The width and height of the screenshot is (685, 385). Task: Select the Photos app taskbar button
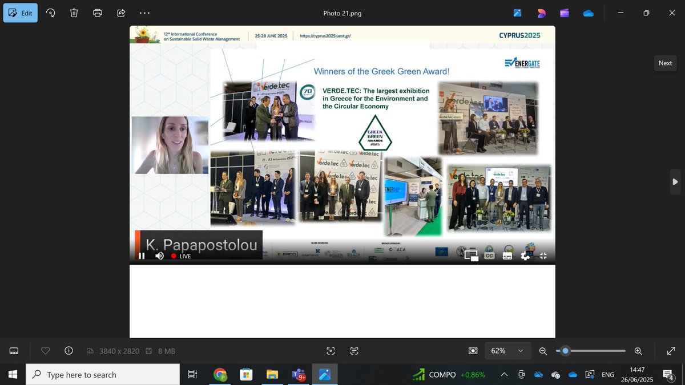[325, 375]
